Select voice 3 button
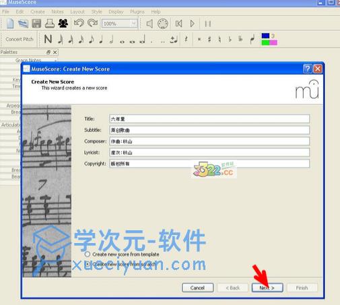 pyautogui.click(x=273, y=36)
